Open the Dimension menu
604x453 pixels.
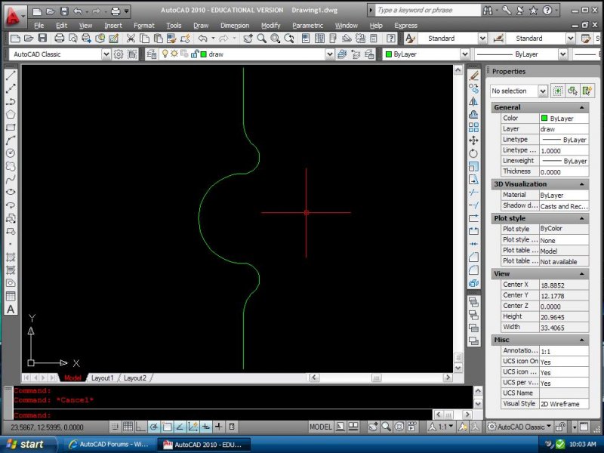[x=234, y=25]
